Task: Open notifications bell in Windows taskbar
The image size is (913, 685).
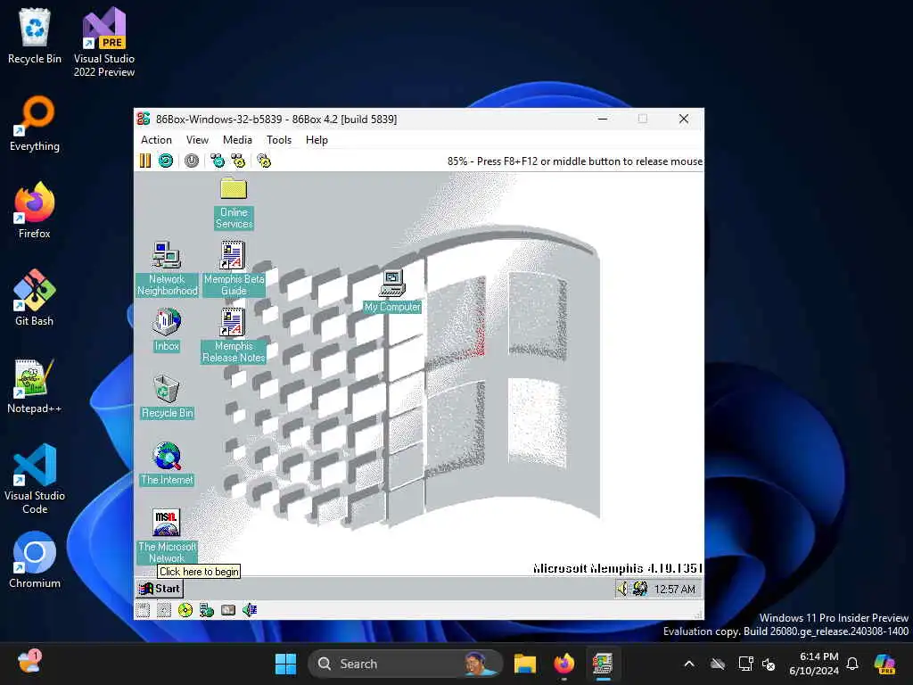Action: [852, 664]
